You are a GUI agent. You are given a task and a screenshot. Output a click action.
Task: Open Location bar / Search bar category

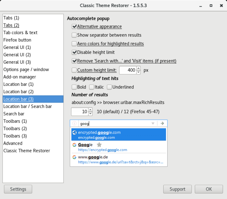click(33, 107)
